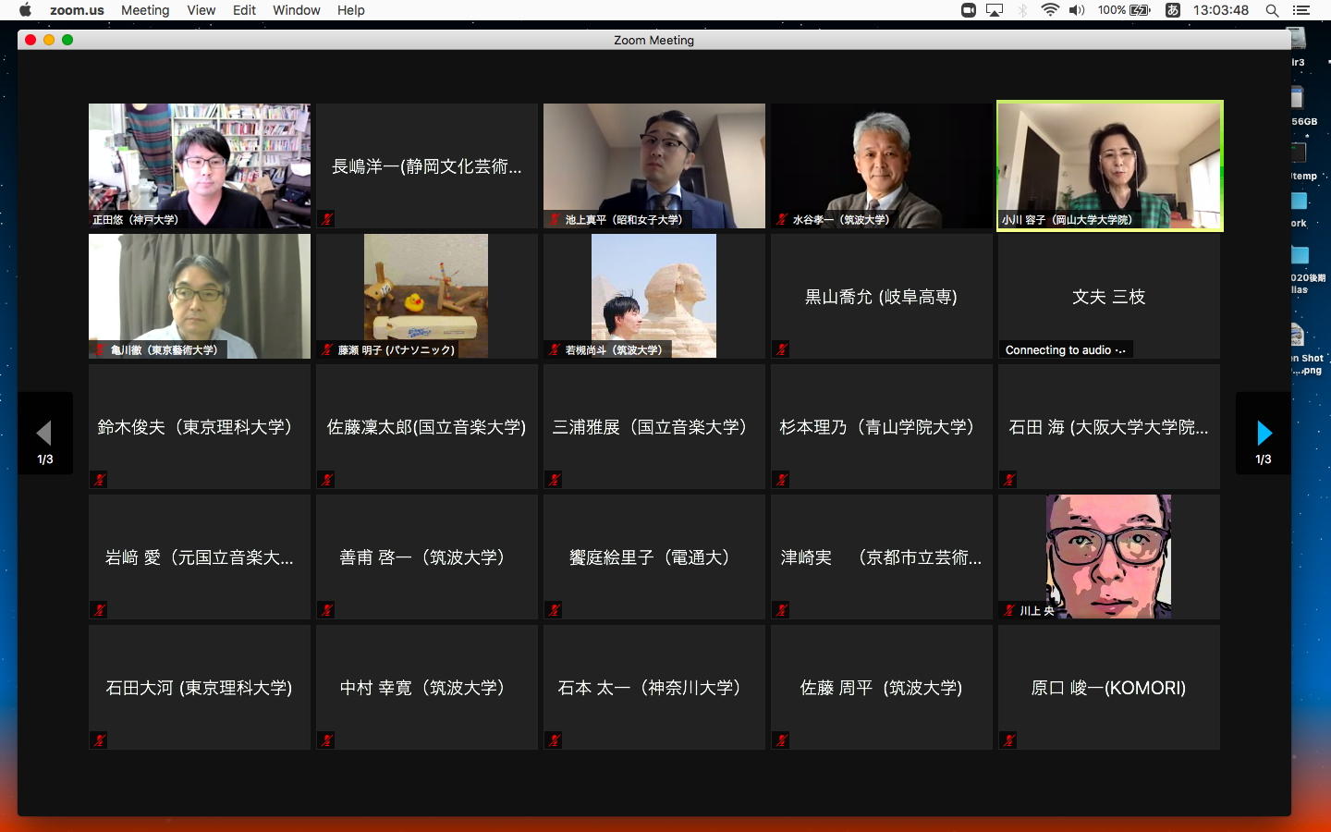Click the Bluetooth status icon
1331x832 pixels.
(1022, 10)
